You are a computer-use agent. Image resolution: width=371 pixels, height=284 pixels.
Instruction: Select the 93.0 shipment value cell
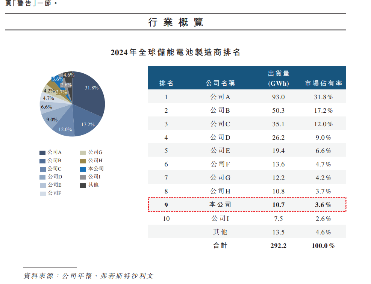(279, 97)
